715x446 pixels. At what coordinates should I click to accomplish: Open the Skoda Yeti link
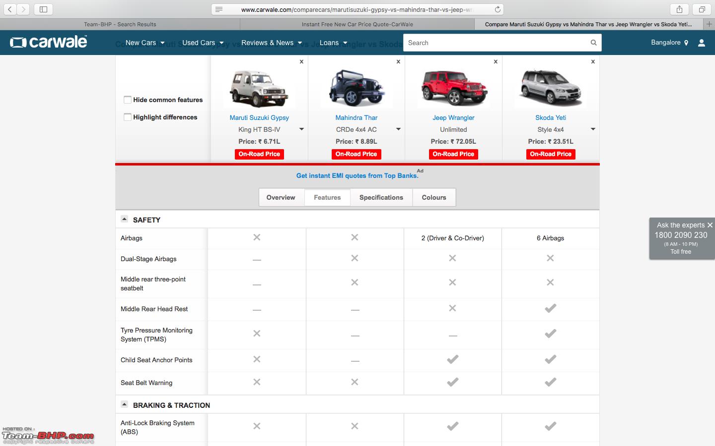(551, 117)
